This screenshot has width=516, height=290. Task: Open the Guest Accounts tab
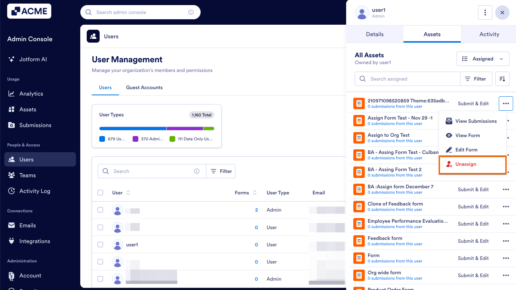pyautogui.click(x=144, y=87)
